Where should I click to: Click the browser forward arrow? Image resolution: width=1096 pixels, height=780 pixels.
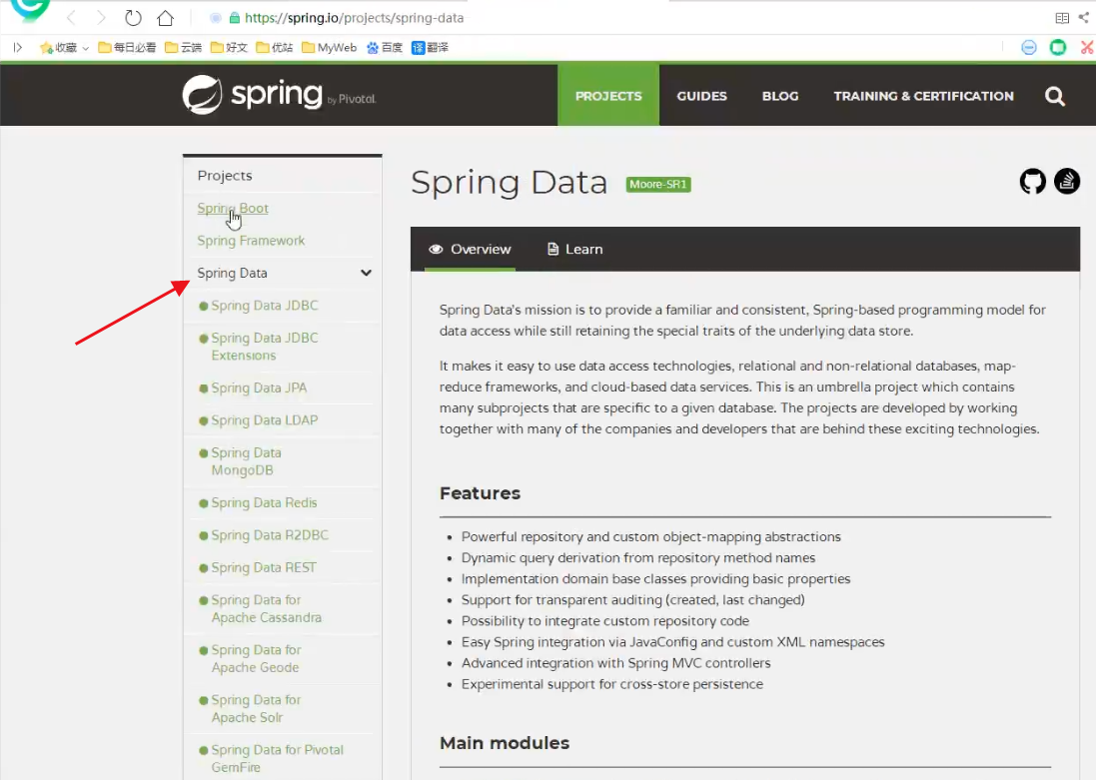(x=101, y=18)
